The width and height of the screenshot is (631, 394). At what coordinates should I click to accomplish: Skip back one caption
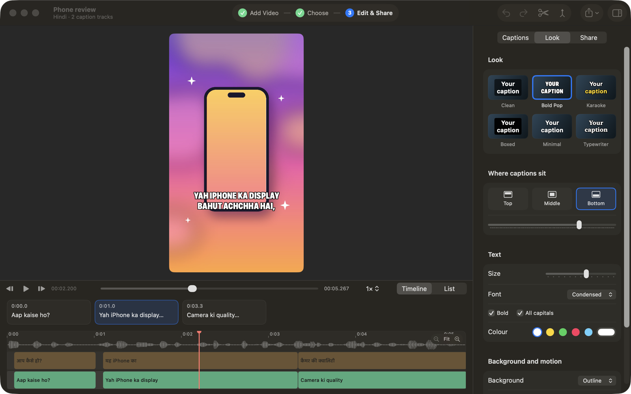coord(10,289)
